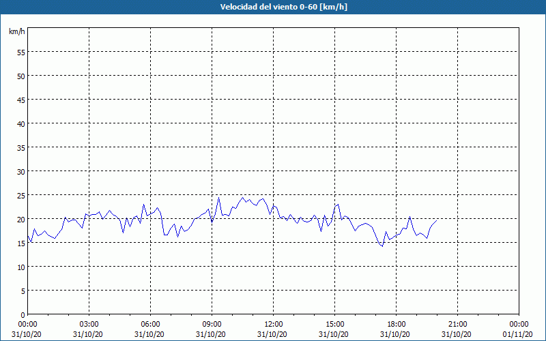This screenshot has height=341, width=546.
Task: Click the 03:00 time axis label
Action: (x=89, y=325)
